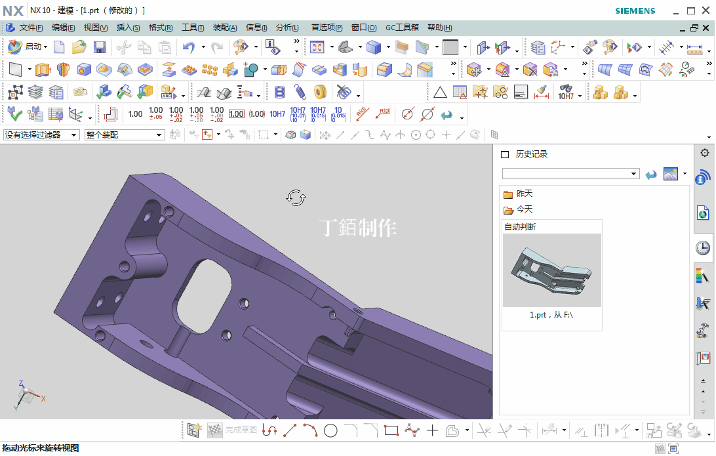Click the Fit View icon
Image resolution: width=716 pixels, height=456 pixels.
coord(317,47)
